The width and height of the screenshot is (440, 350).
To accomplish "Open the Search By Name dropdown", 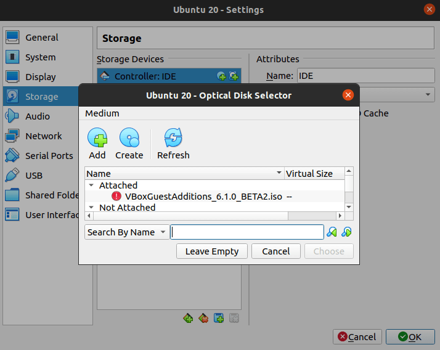I will pos(127,232).
